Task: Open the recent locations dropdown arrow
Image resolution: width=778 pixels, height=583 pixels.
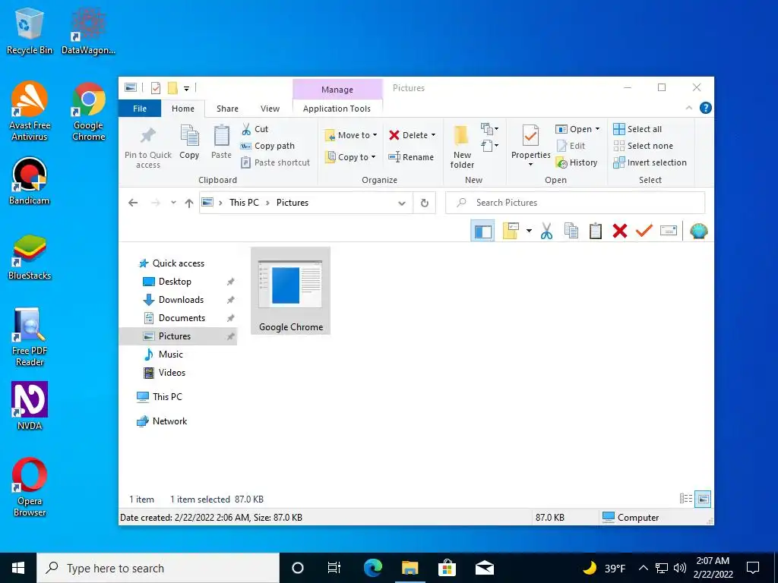Action: (x=173, y=203)
